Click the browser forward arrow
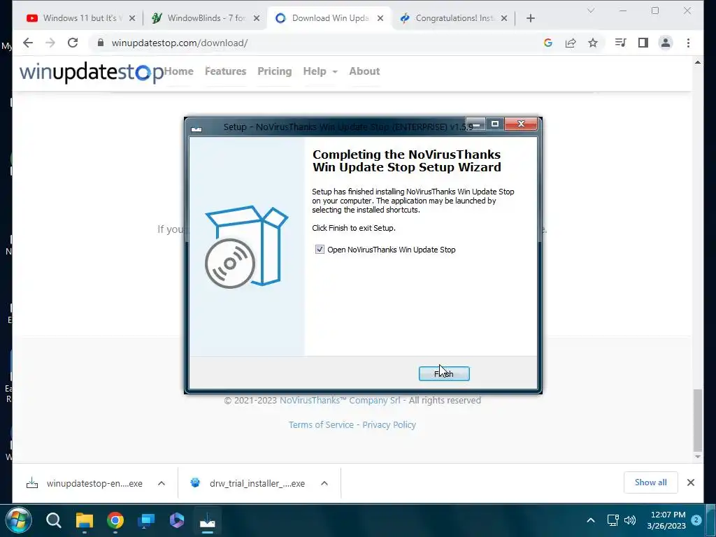 tap(50, 43)
